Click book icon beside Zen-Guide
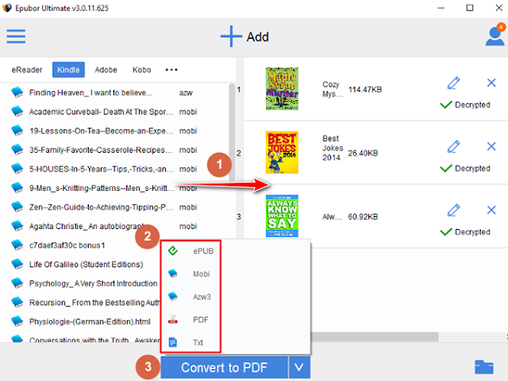Screen dimensions: 508x381 click(17, 207)
